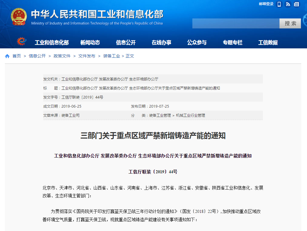Click 发文字号 工信厅联装〔2019〕44号 metadata
307x231 pixels.
click(x=73, y=97)
